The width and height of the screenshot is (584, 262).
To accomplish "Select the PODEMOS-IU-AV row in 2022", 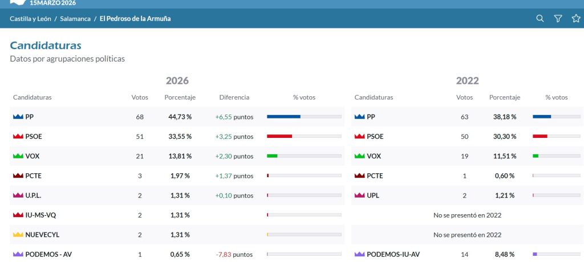I will pos(468,255).
